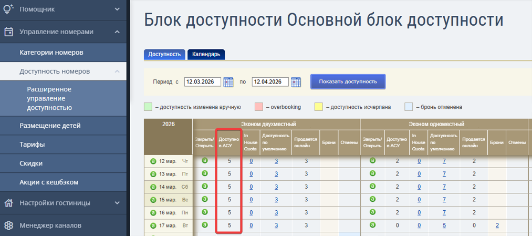The image size is (532, 236).
Task: Toggle close/open for Эконом одноместный on 12 мар.
Action: point(372,160)
